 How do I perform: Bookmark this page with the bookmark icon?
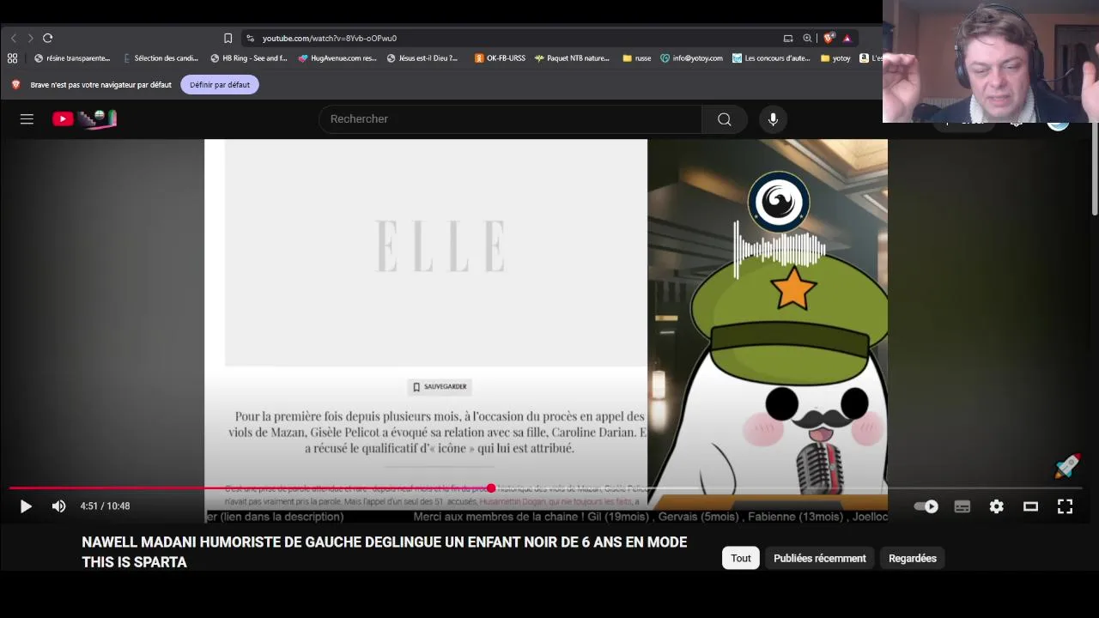(x=228, y=38)
